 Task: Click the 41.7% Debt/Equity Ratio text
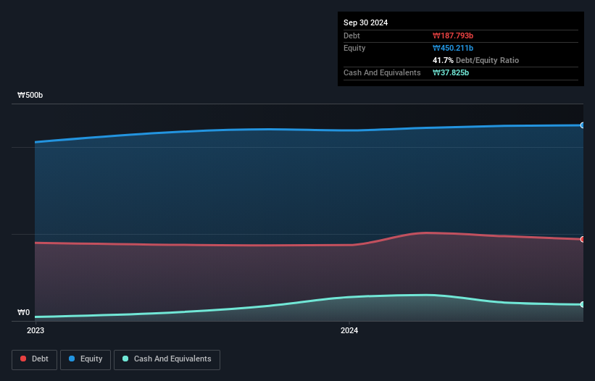click(x=475, y=60)
